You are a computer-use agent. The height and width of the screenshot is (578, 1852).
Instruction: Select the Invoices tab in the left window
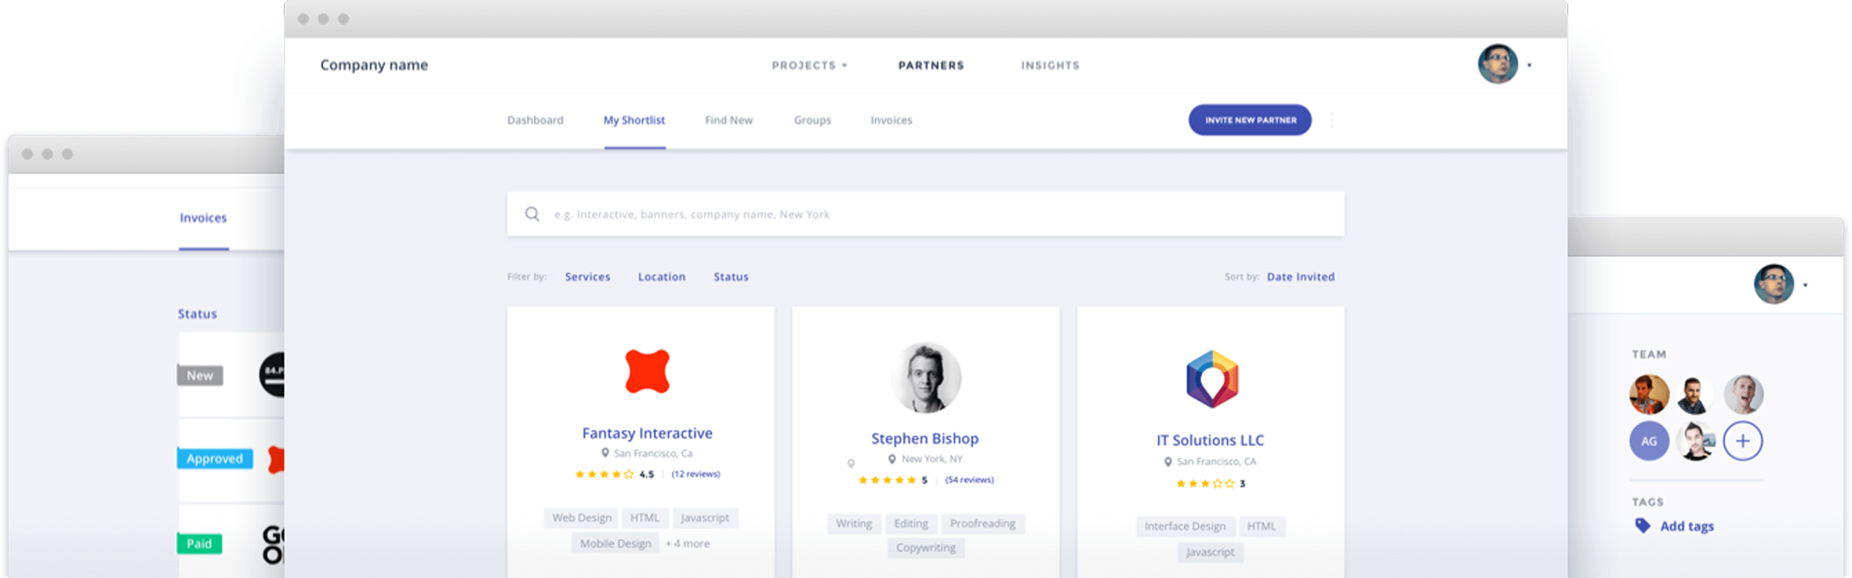[x=204, y=218]
